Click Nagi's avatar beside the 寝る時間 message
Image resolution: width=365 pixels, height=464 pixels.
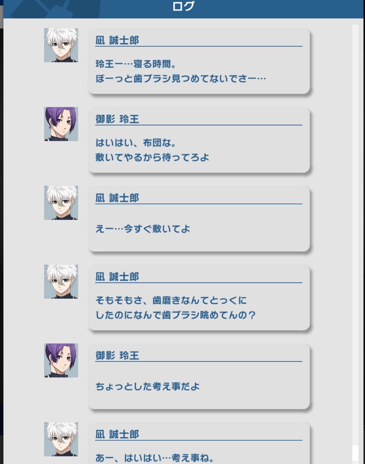pos(61,45)
